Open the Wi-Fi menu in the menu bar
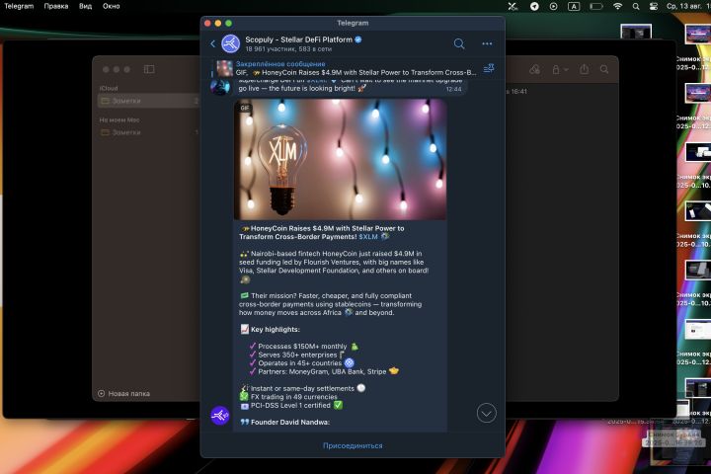Viewport: 711px width, 474px height. pos(617,6)
